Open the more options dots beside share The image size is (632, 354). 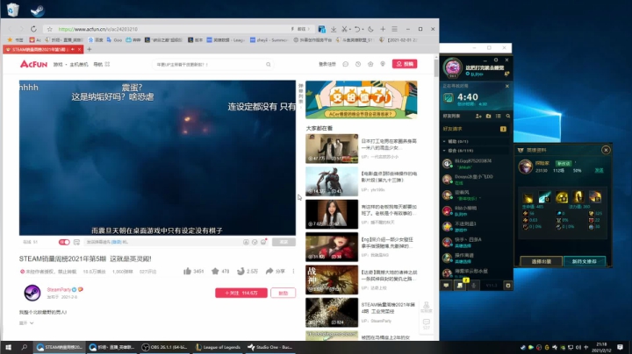pyautogui.click(x=293, y=271)
